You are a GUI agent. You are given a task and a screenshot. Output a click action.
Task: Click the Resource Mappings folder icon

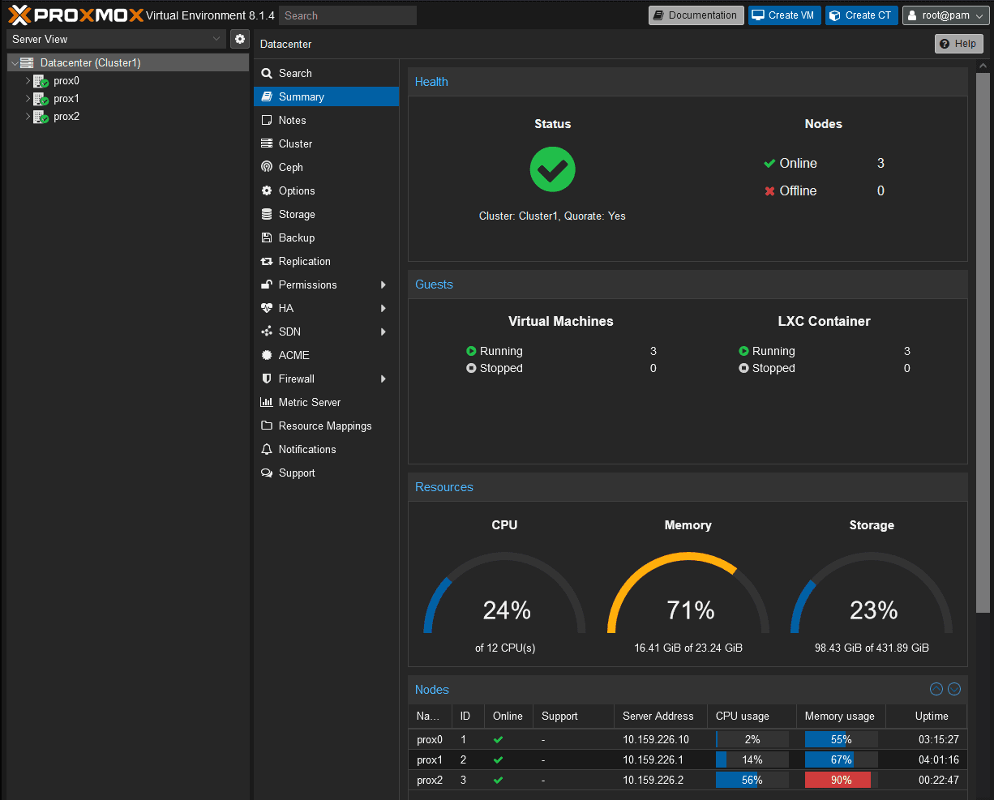point(267,426)
